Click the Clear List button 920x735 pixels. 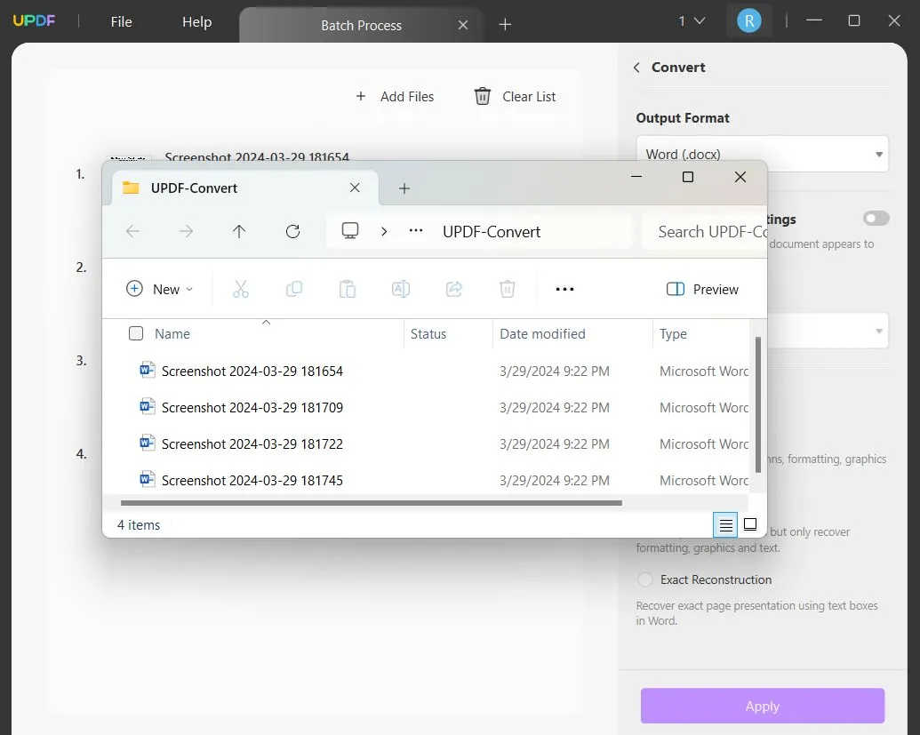[515, 96]
